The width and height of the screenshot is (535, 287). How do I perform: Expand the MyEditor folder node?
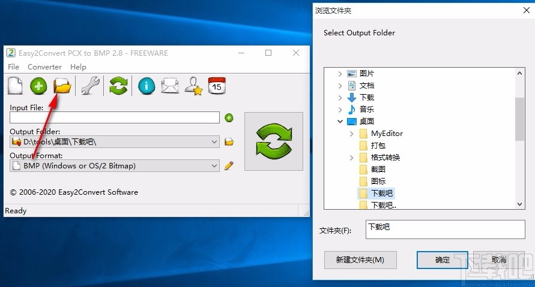coord(351,134)
